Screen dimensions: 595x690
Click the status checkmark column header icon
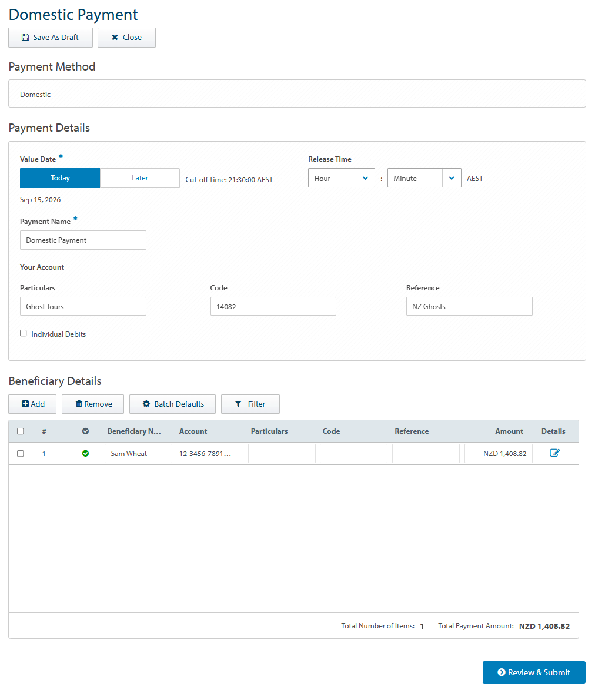pos(85,431)
